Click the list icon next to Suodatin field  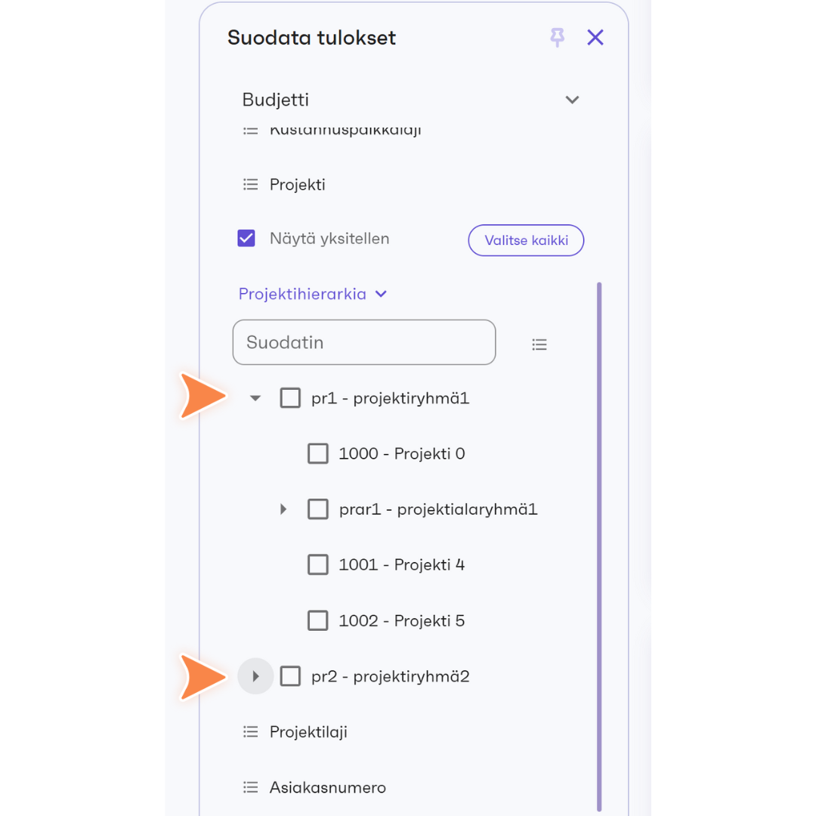(x=539, y=345)
